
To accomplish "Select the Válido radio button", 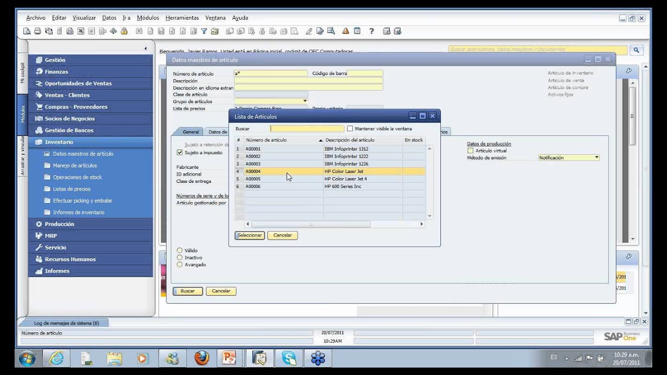I will point(180,251).
